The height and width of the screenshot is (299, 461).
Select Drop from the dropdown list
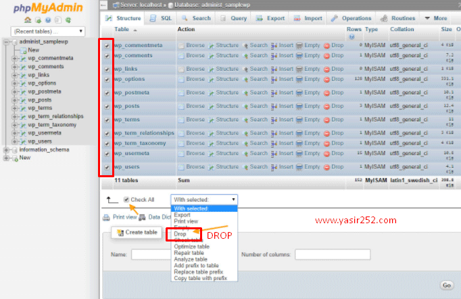coord(180,234)
